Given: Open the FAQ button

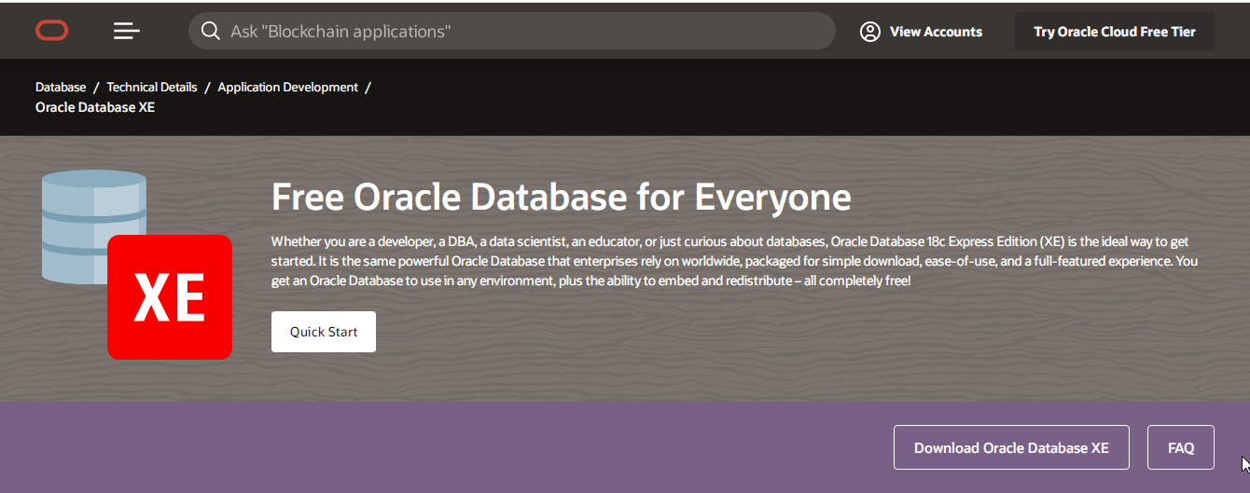Looking at the screenshot, I should coord(1181,447).
